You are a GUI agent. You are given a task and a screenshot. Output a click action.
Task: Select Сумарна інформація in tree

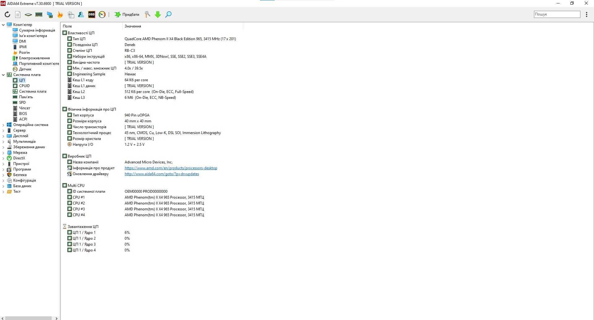(37, 30)
